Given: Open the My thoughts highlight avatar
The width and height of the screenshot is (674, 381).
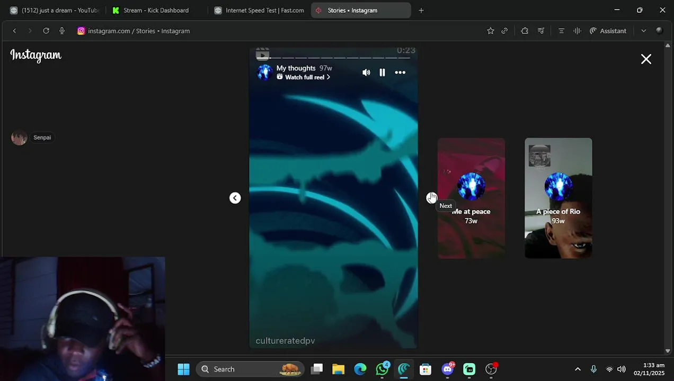Looking at the screenshot, I should point(264,72).
